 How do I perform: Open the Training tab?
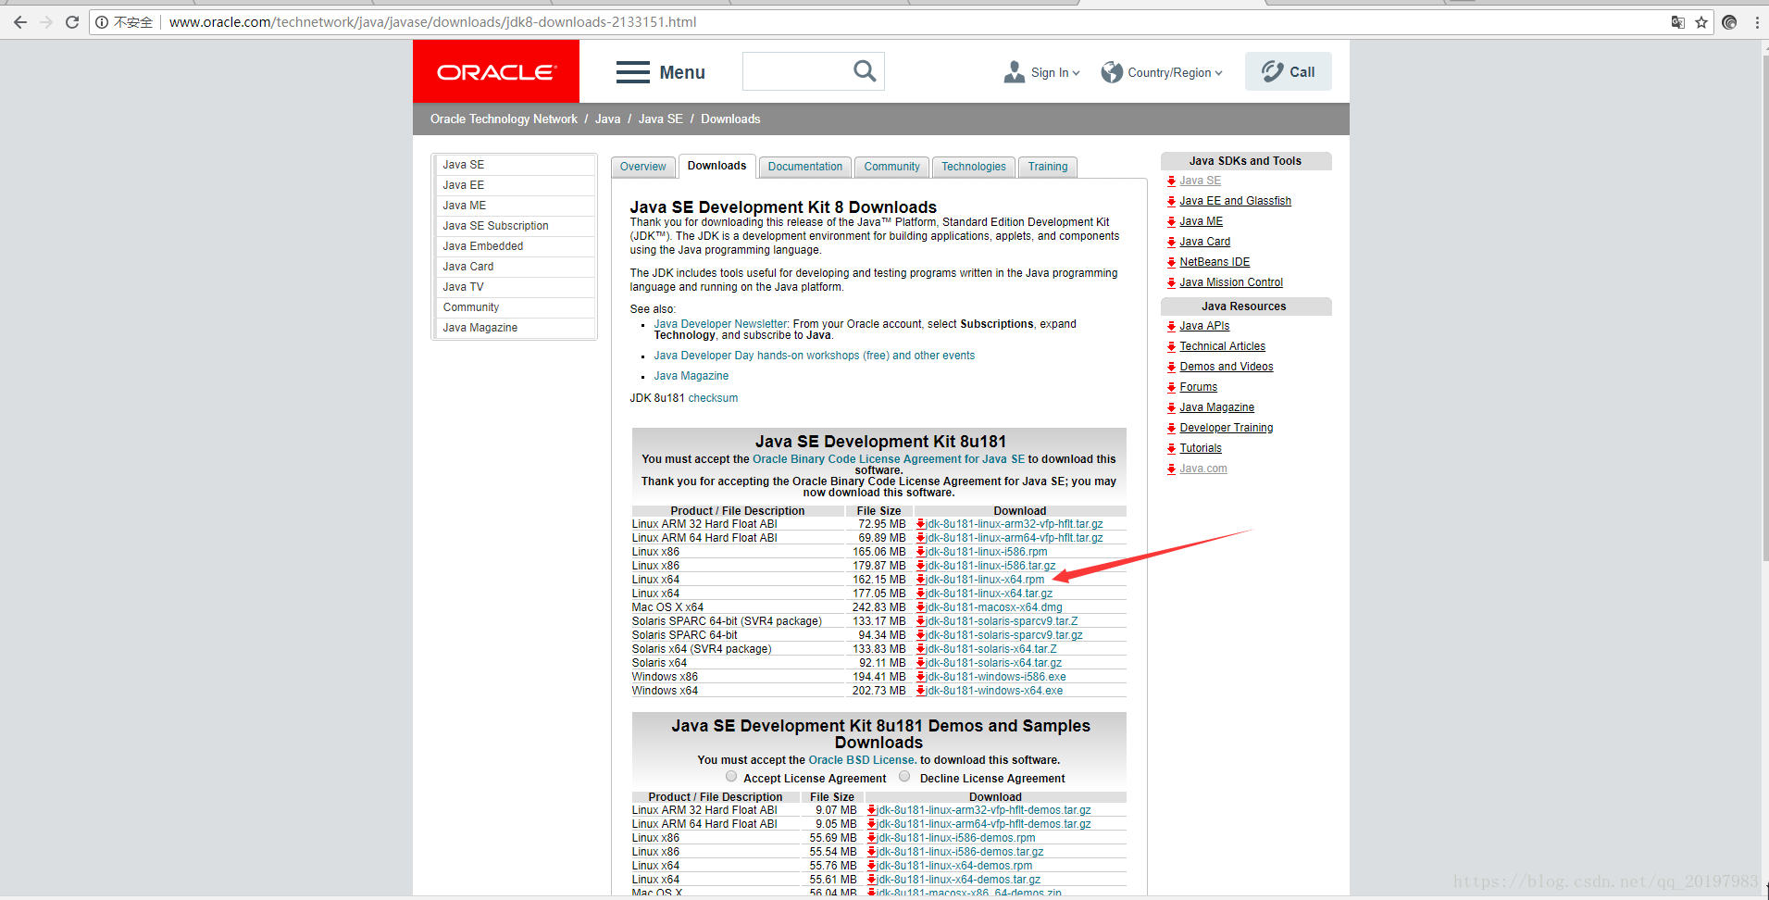[1048, 167]
